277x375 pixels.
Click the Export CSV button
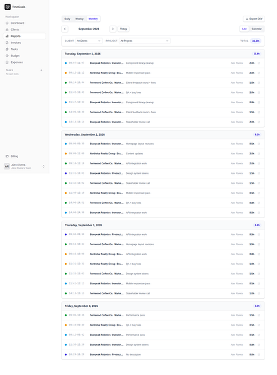[x=254, y=19]
